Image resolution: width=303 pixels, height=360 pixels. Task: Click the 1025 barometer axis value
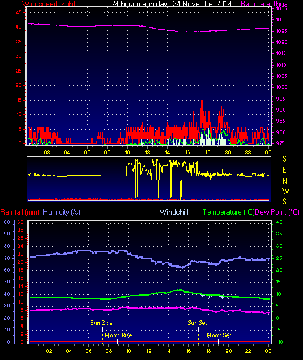tap(282, 31)
